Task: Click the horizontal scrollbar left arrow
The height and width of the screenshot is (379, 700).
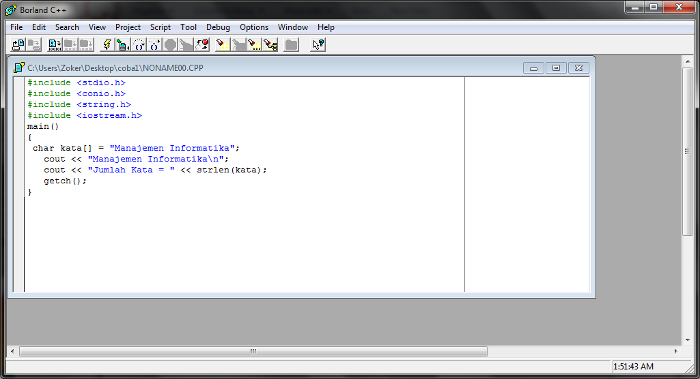Action: coord(12,351)
